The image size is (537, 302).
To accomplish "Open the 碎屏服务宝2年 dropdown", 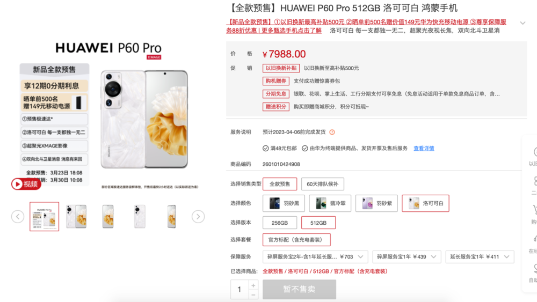I will [x=315, y=257].
